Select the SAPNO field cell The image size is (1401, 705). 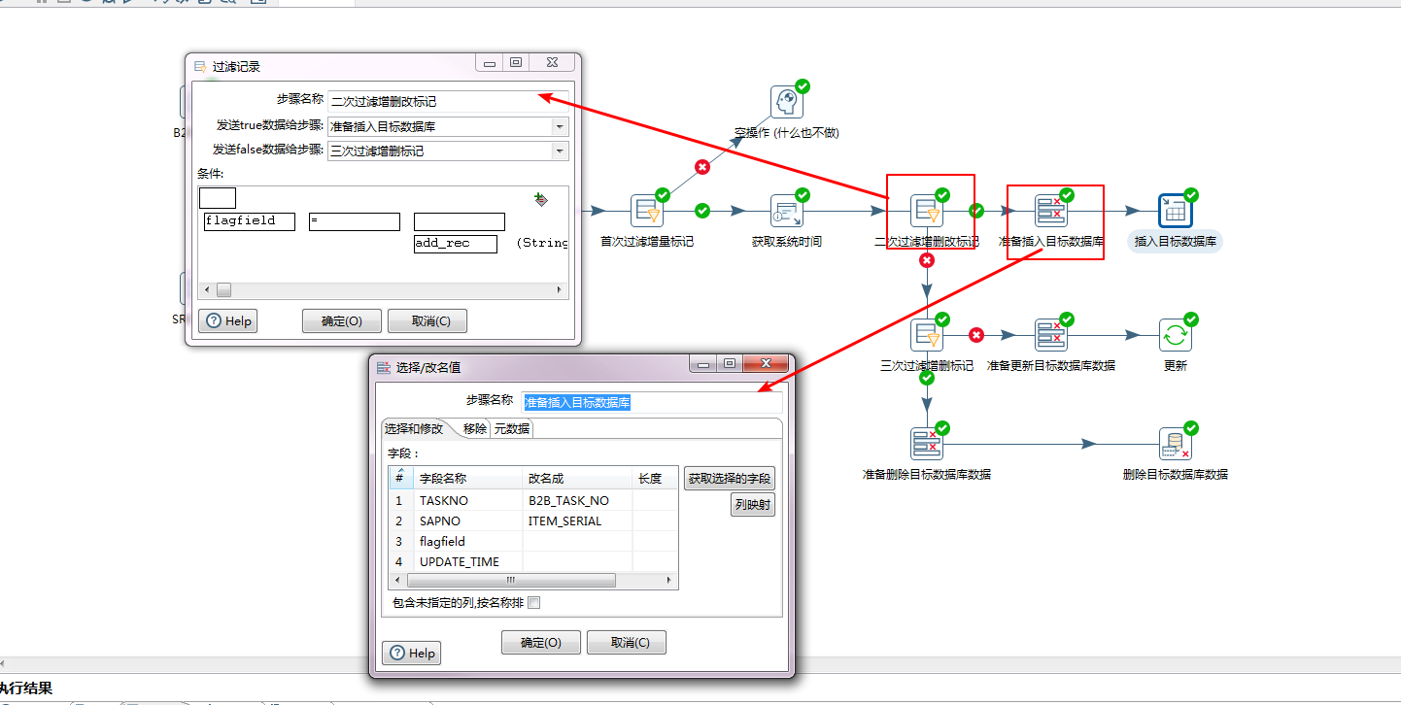point(468,521)
